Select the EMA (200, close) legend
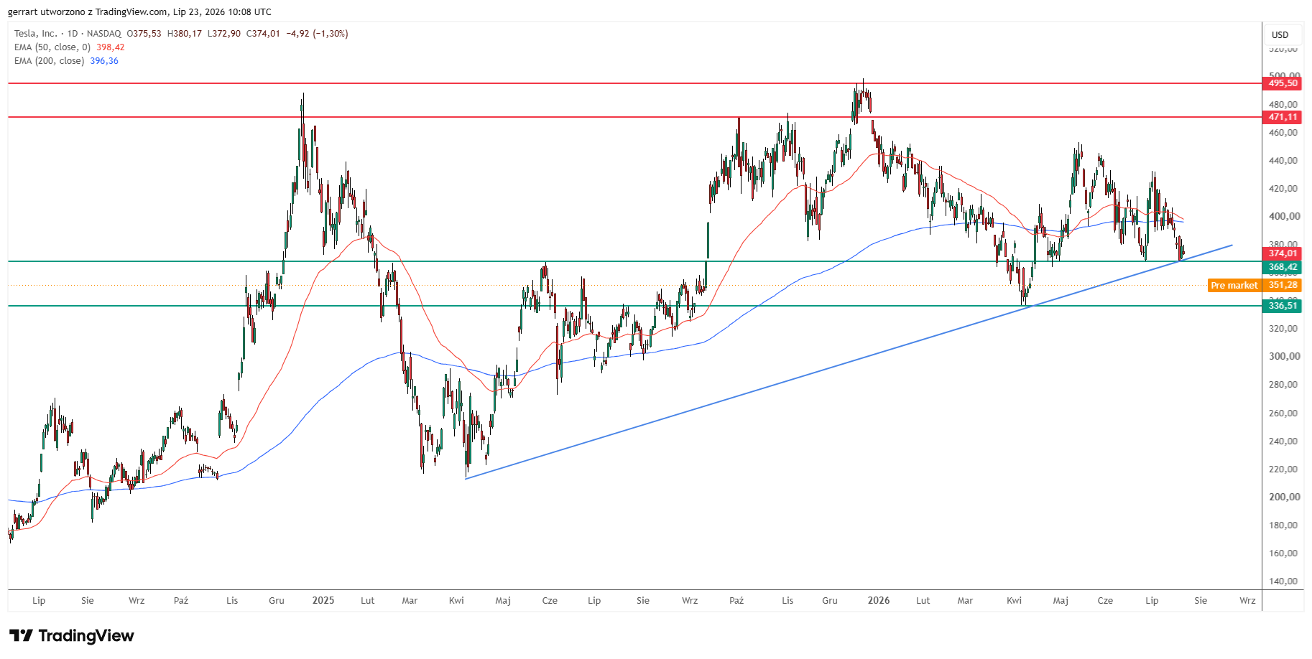This screenshot has width=1312, height=659. tap(50, 61)
